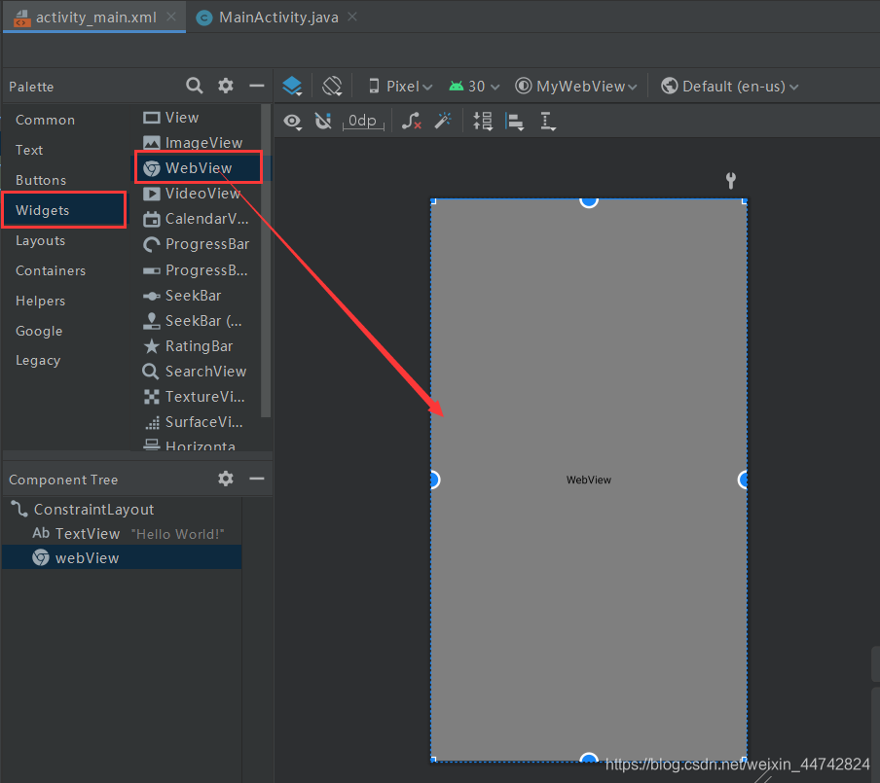Open Palette settings gear
Screen dimensions: 880x783
pyautogui.click(x=226, y=86)
